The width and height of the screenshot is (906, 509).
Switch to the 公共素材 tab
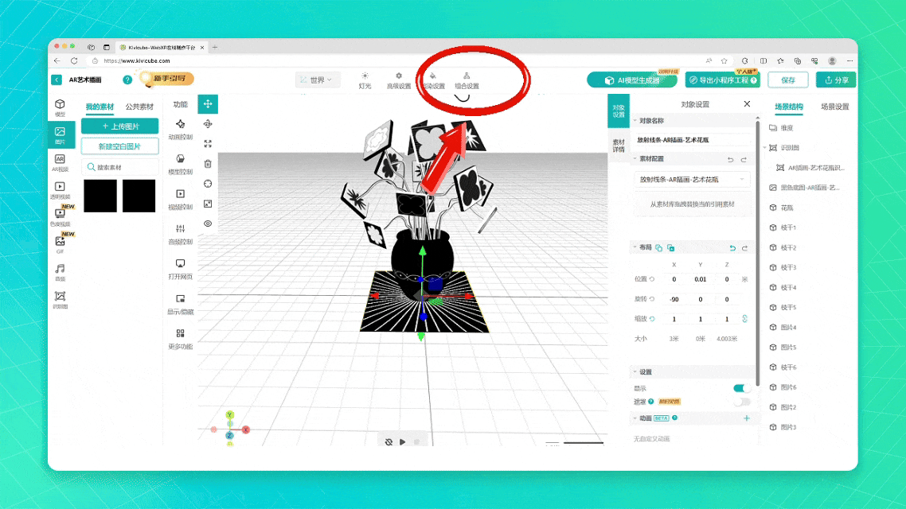pos(139,107)
